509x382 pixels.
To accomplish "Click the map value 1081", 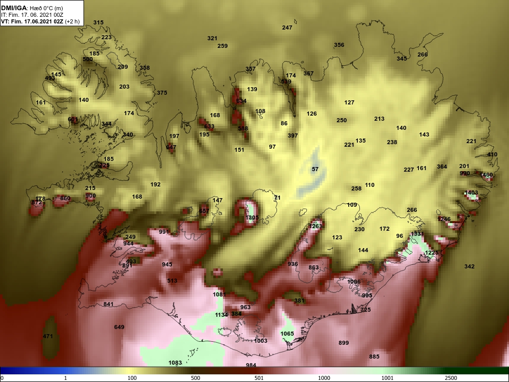I will (219, 294).
